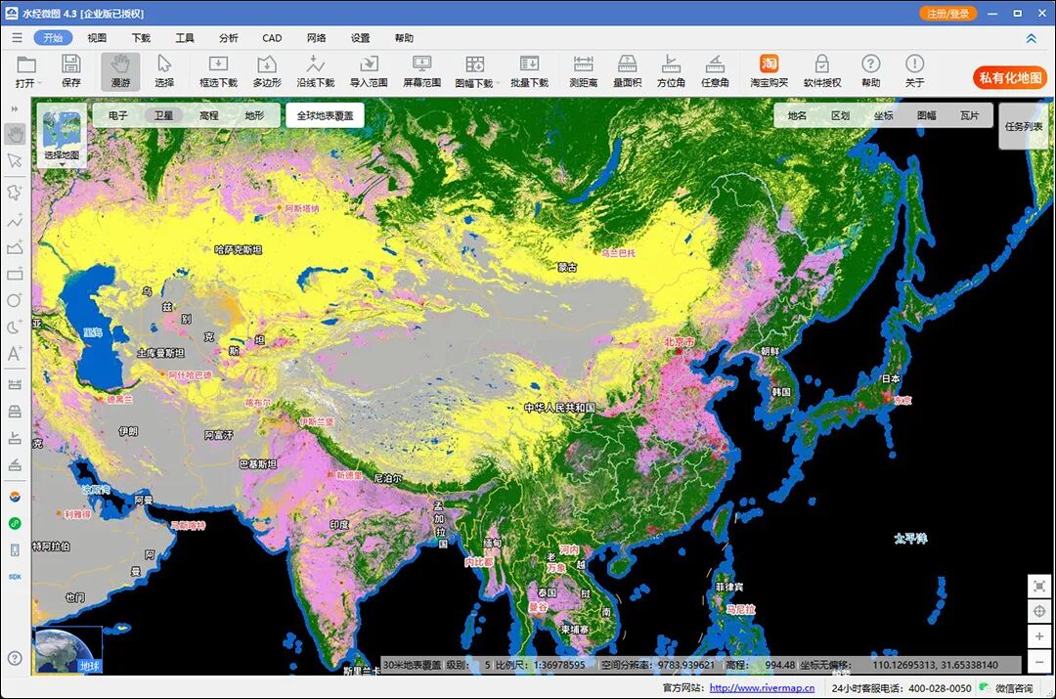The width and height of the screenshot is (1056, 699).
Task: Click the help circle icon at sidebar bottom
Action: coord(15,658)
